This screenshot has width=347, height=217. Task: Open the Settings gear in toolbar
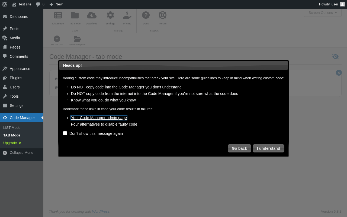[110, 15]
